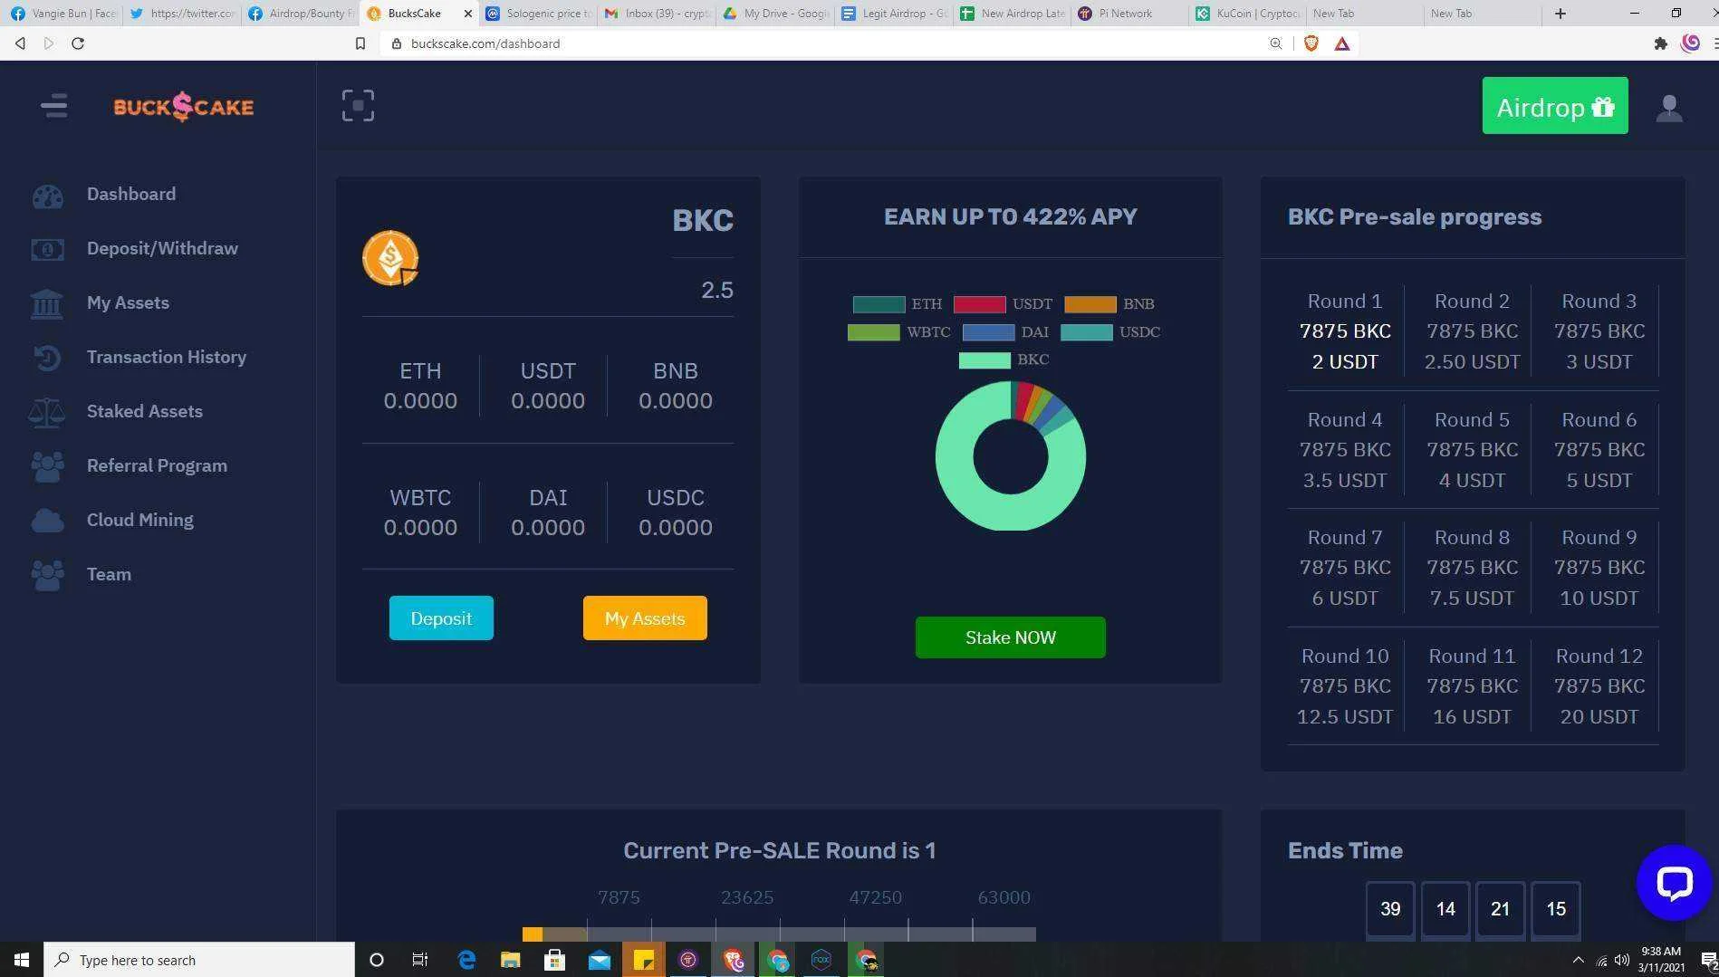Open the Mail app from taskbar

click(x=600, y=960)
